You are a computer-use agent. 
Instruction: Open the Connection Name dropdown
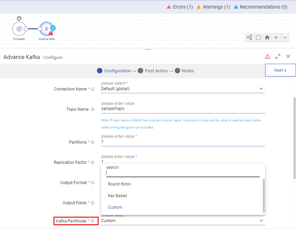[x=183, y=88]
